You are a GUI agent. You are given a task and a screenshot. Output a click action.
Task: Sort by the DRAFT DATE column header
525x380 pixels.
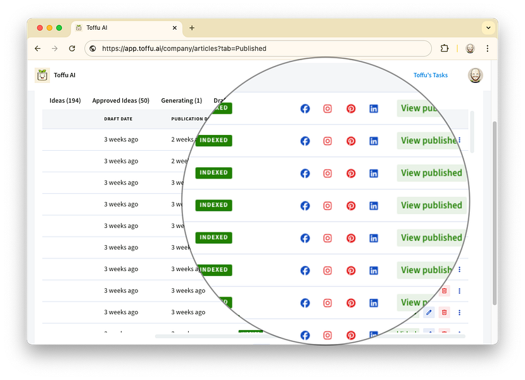pyautogui.click(x=118, y=119)
